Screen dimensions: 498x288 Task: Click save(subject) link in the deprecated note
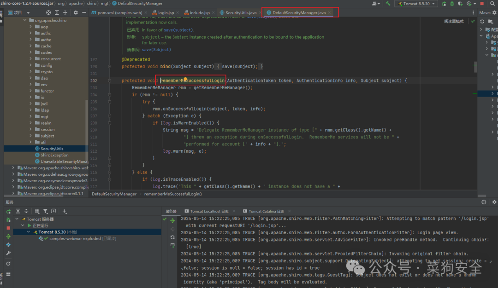[x=178, y=30]
